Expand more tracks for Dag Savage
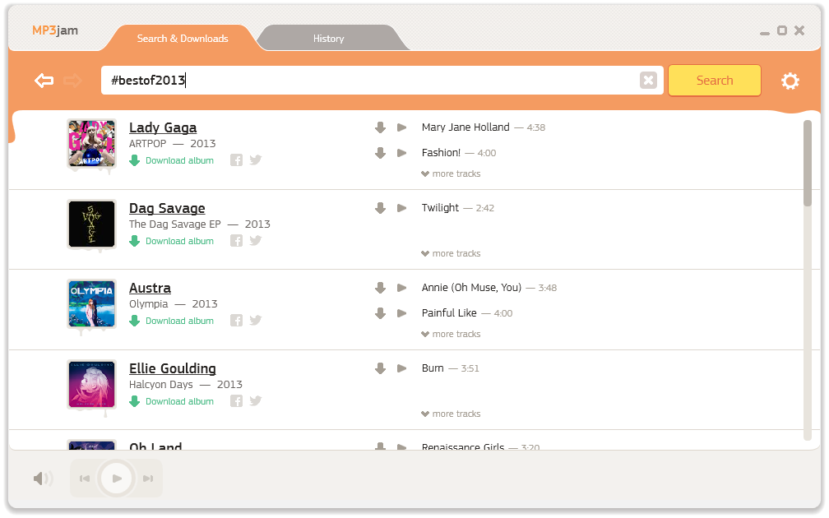Viewport: 829px width, 518px height. (451, 254)
